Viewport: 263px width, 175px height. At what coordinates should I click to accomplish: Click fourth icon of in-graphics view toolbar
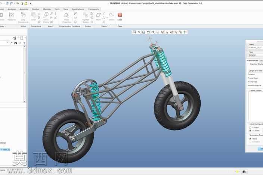(148, 32)
